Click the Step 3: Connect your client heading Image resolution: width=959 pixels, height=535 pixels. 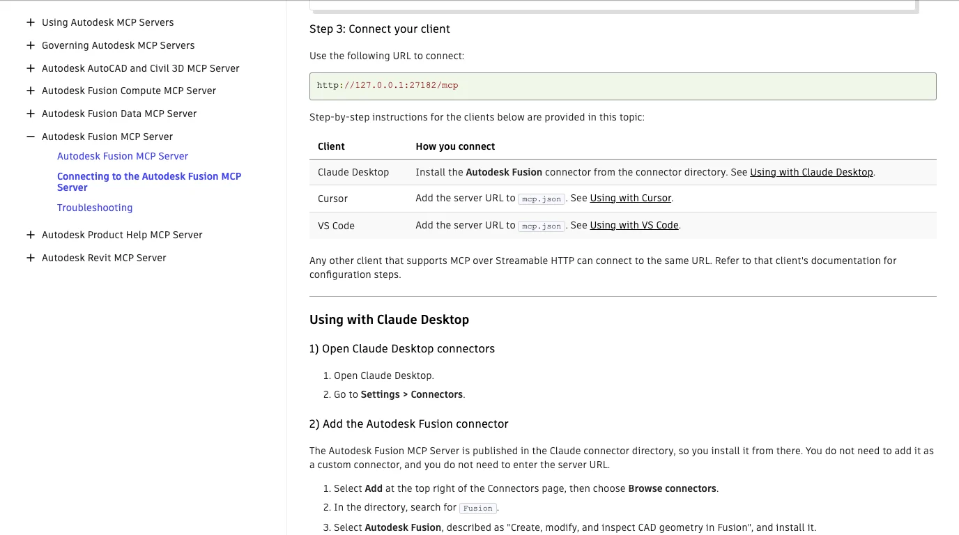[x=380, y=29]
